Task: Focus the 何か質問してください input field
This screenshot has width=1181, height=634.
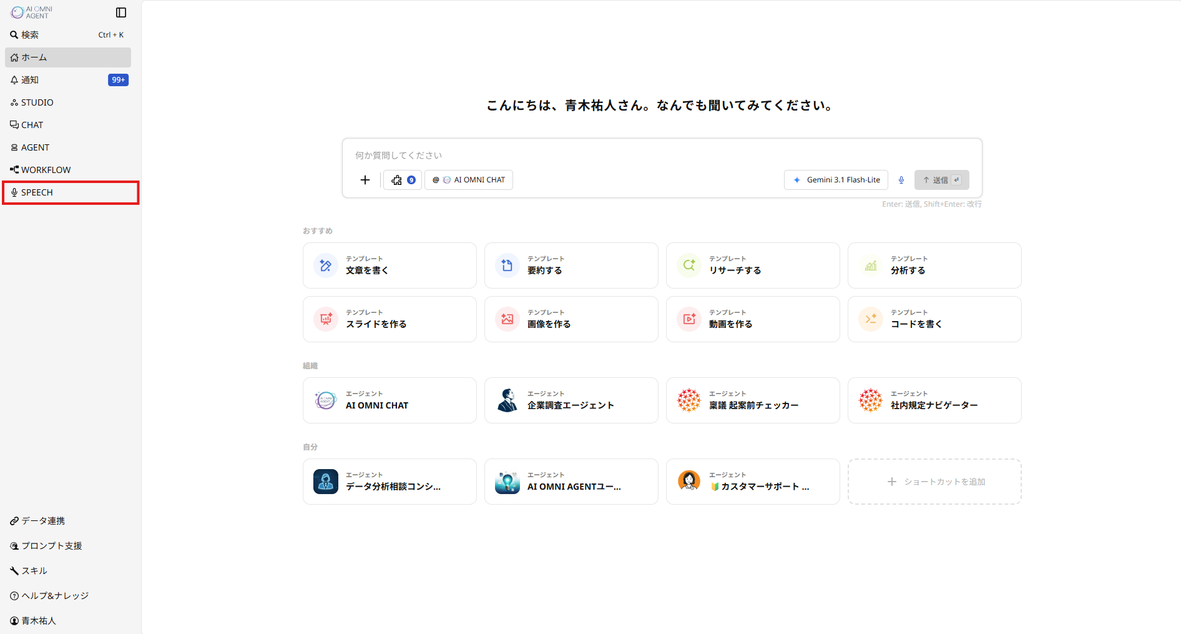Action: tap(662, 156)
